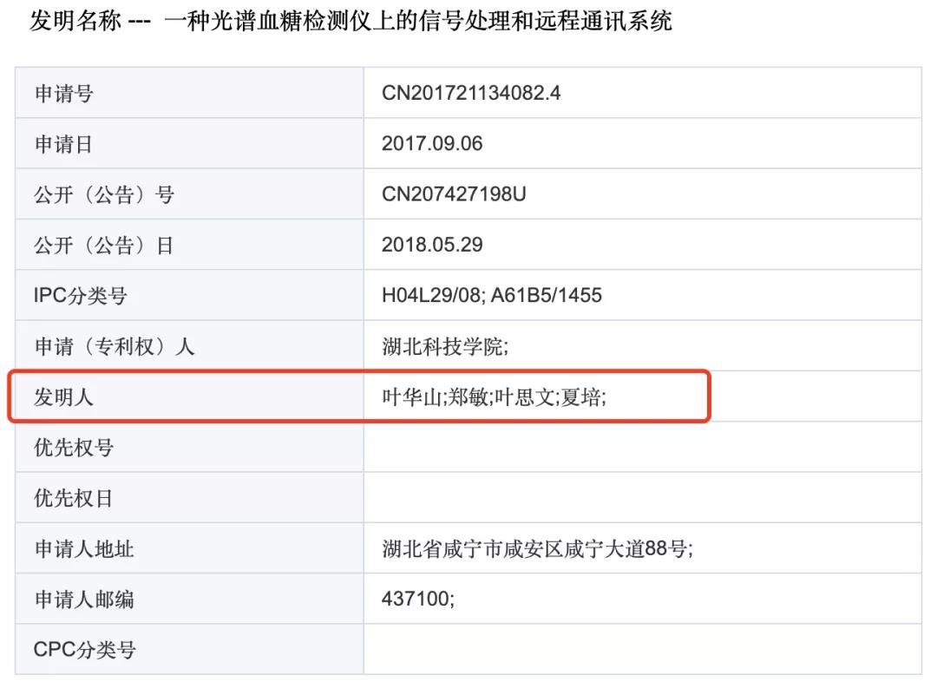Image resolution: width=937 pixels, height=688 pixels.
Task: Click postal code 437100 value
Action: [417, 599]
